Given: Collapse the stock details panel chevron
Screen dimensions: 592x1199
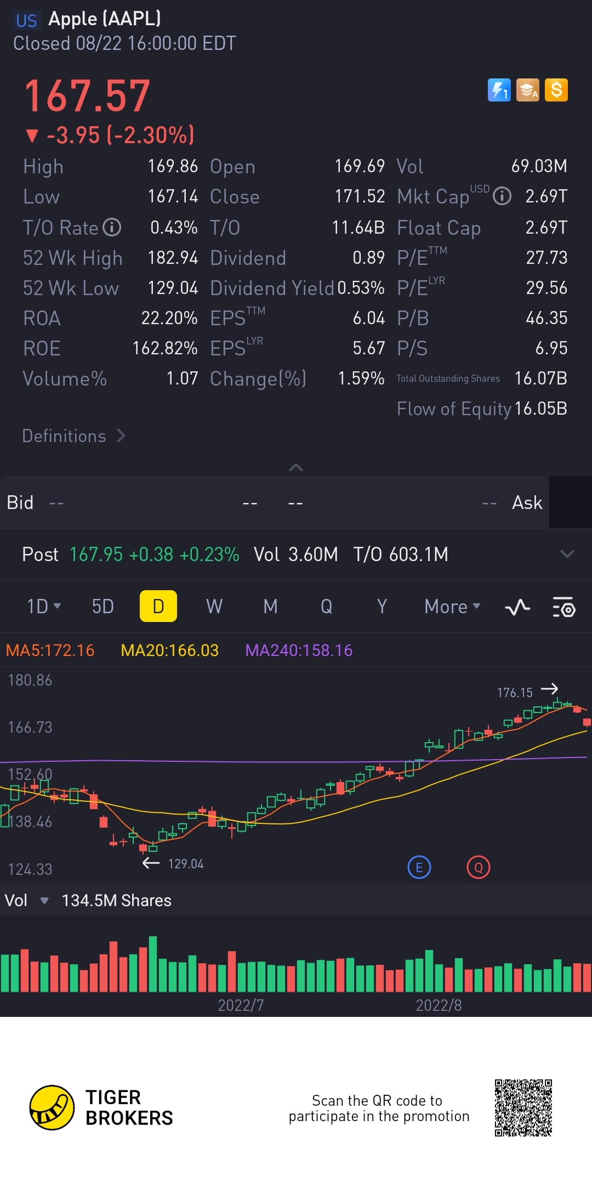Looking at the screenshot, I should tap(296, 467).
